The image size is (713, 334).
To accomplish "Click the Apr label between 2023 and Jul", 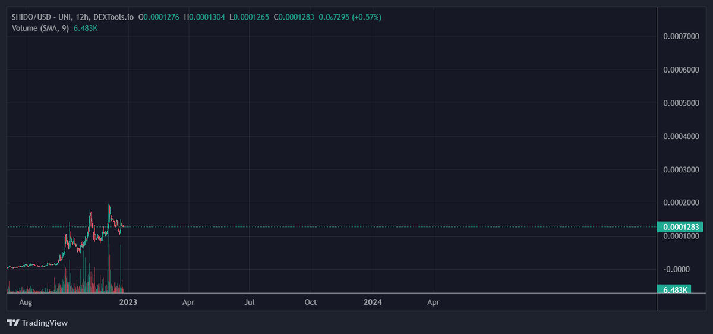I will [x=189, y=302].
